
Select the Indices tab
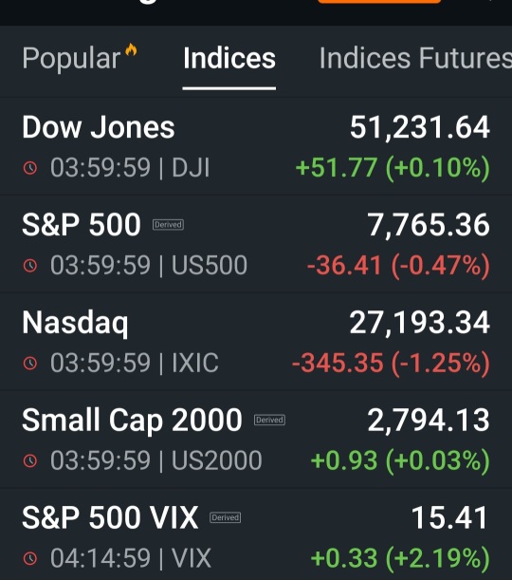click(x=229, y=58)
